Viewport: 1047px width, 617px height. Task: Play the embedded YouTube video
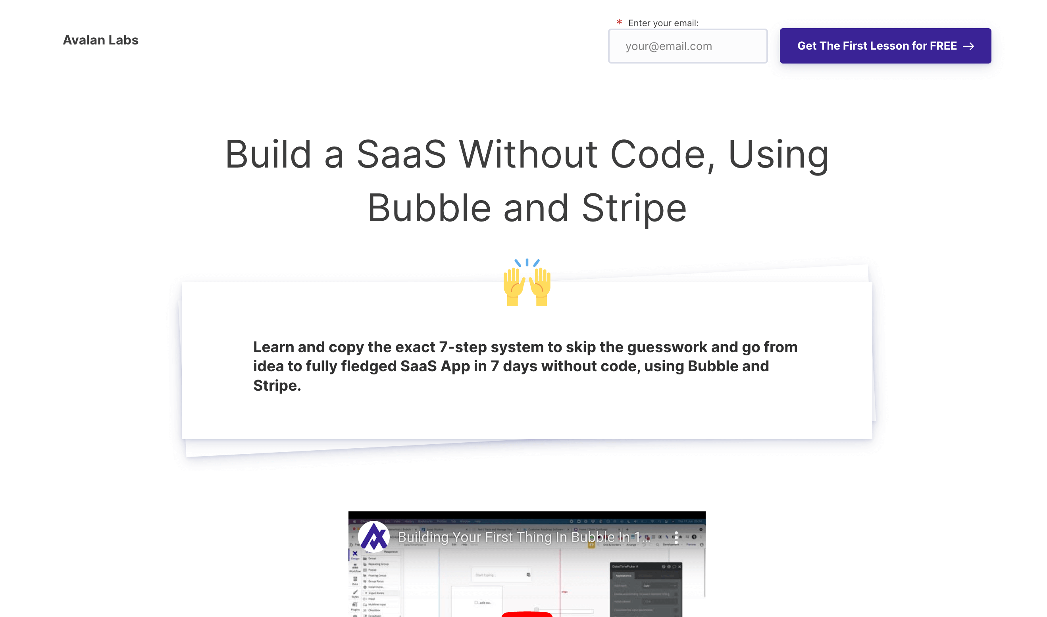pyautogui.click(x=527, y=614)
